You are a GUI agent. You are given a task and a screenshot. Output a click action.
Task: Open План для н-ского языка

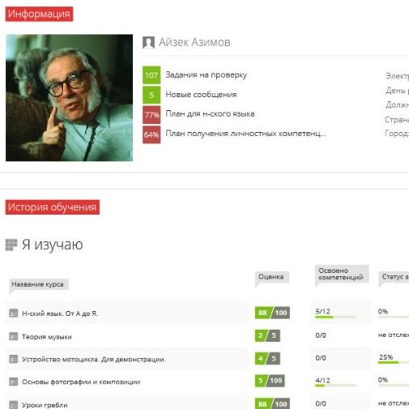[210, 114]
